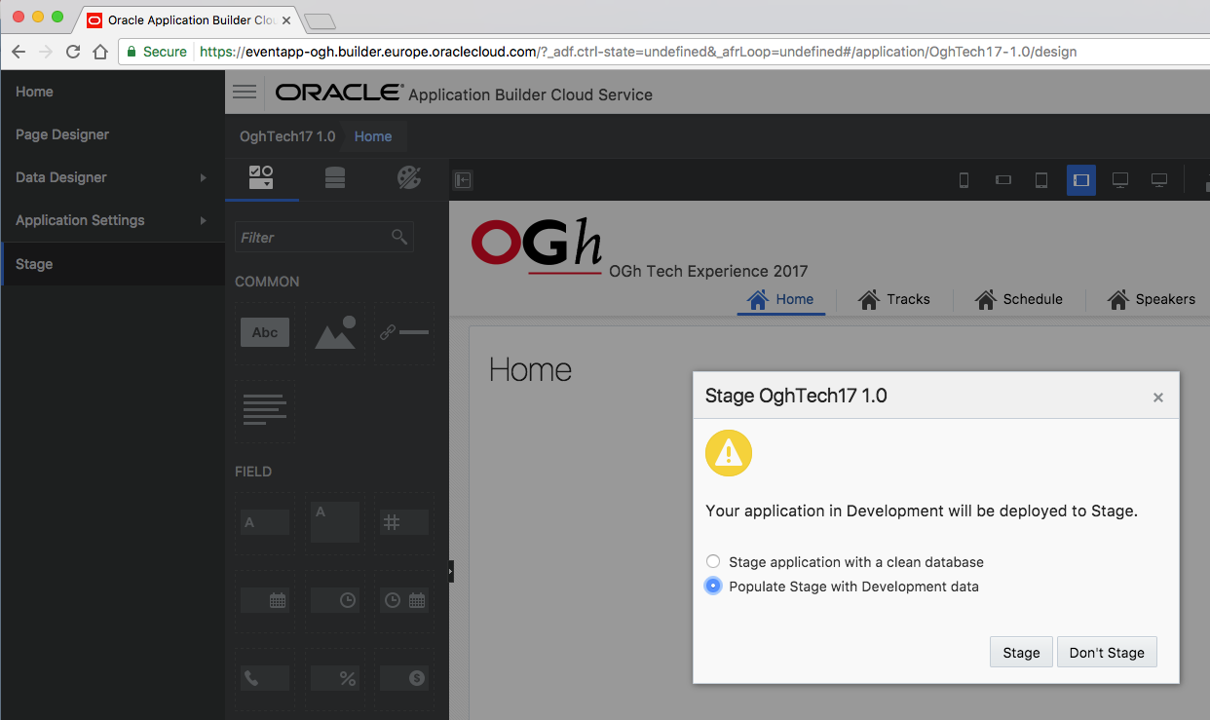The width and height of the screenshot is (1210, 720).
Task: Click the 'Home' page heading
Action: (x=530, y=369)
